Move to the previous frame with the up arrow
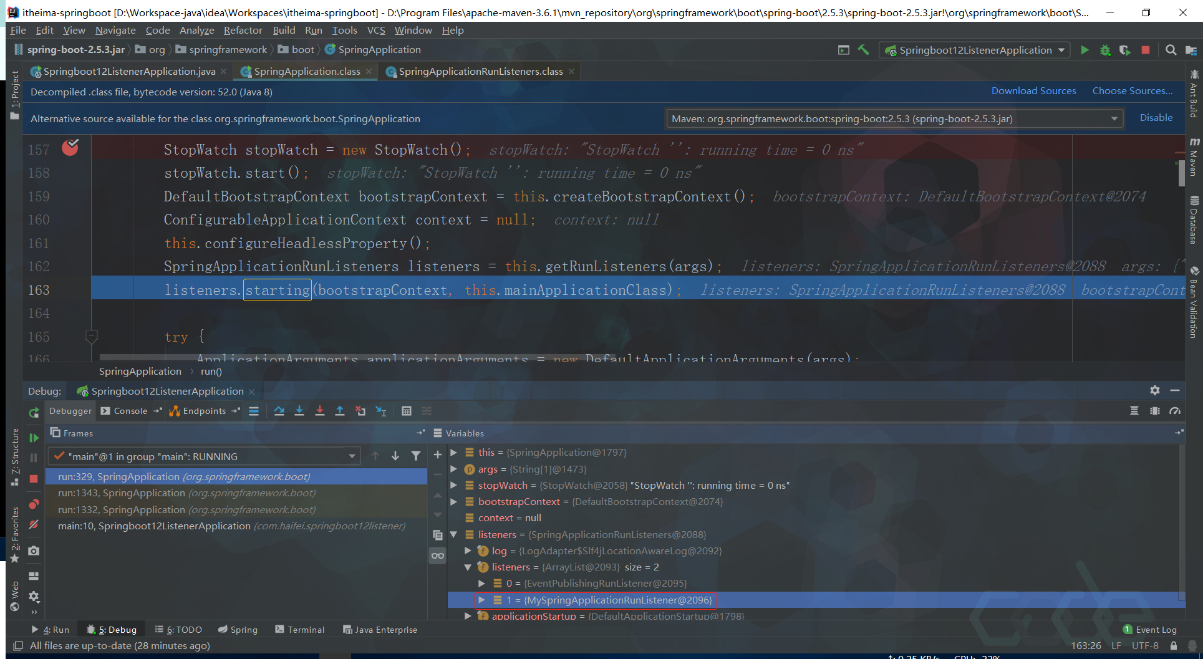 coord(375,456)
